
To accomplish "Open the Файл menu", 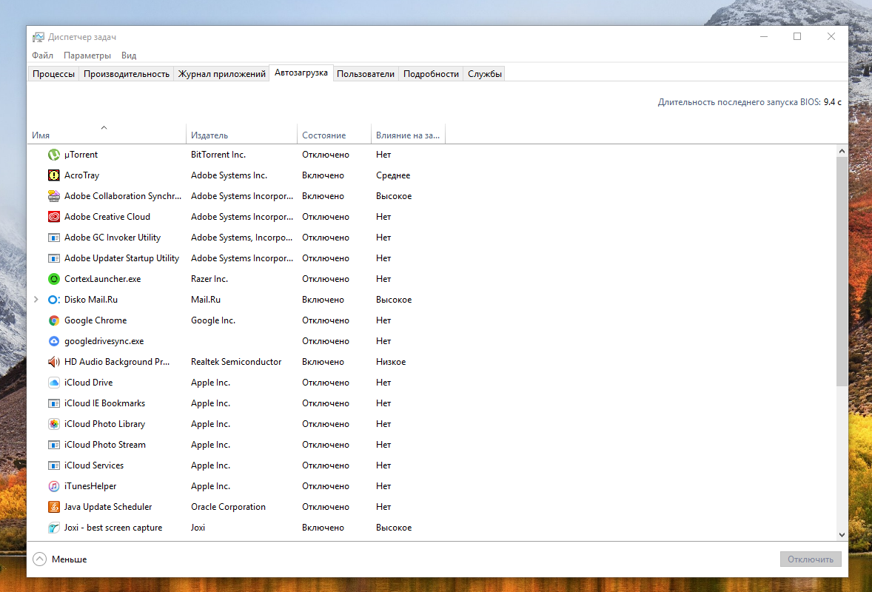I will (x=42, y=55).
